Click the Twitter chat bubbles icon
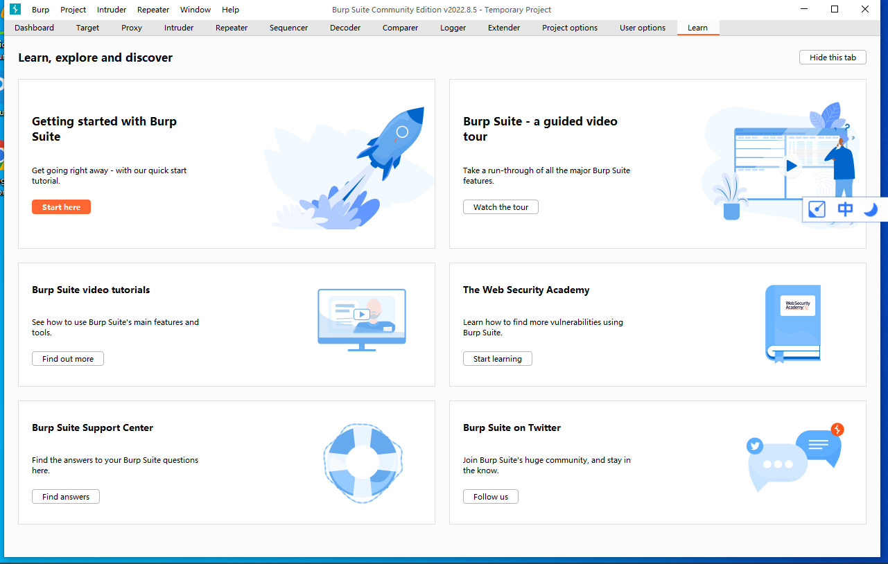 point(795,457)
